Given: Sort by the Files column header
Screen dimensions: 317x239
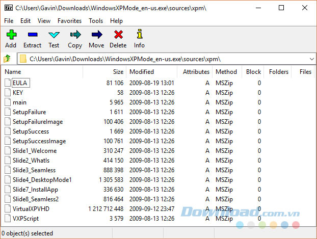Looking at the screenshot, I should click(x=303, y=72).
